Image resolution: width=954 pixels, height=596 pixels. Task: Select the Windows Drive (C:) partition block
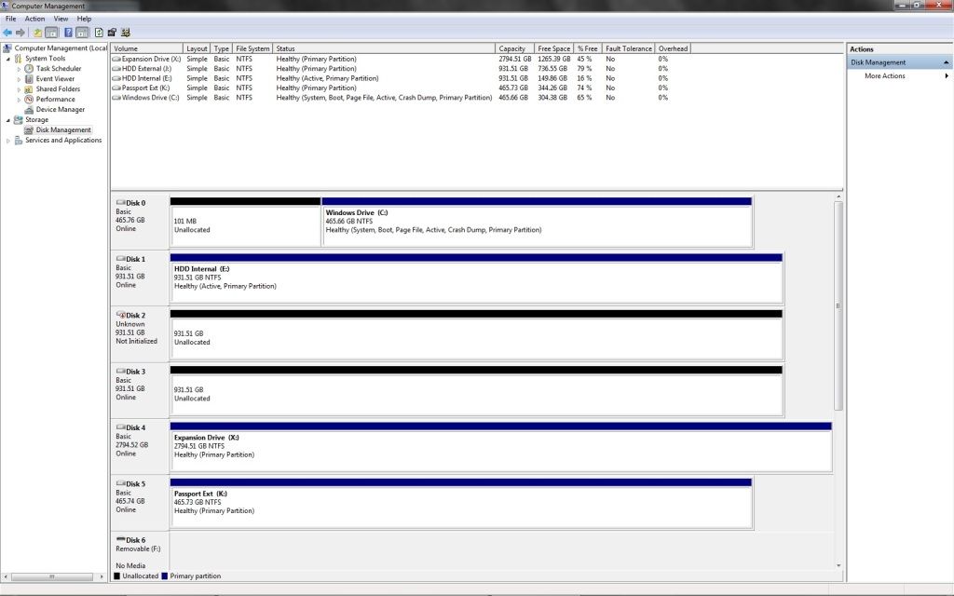537,222
